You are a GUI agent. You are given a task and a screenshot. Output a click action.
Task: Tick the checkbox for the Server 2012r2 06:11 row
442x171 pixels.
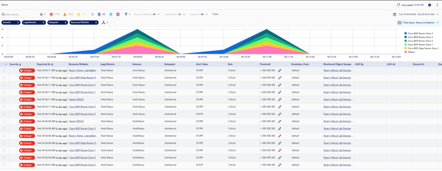[x=4, y=100]
